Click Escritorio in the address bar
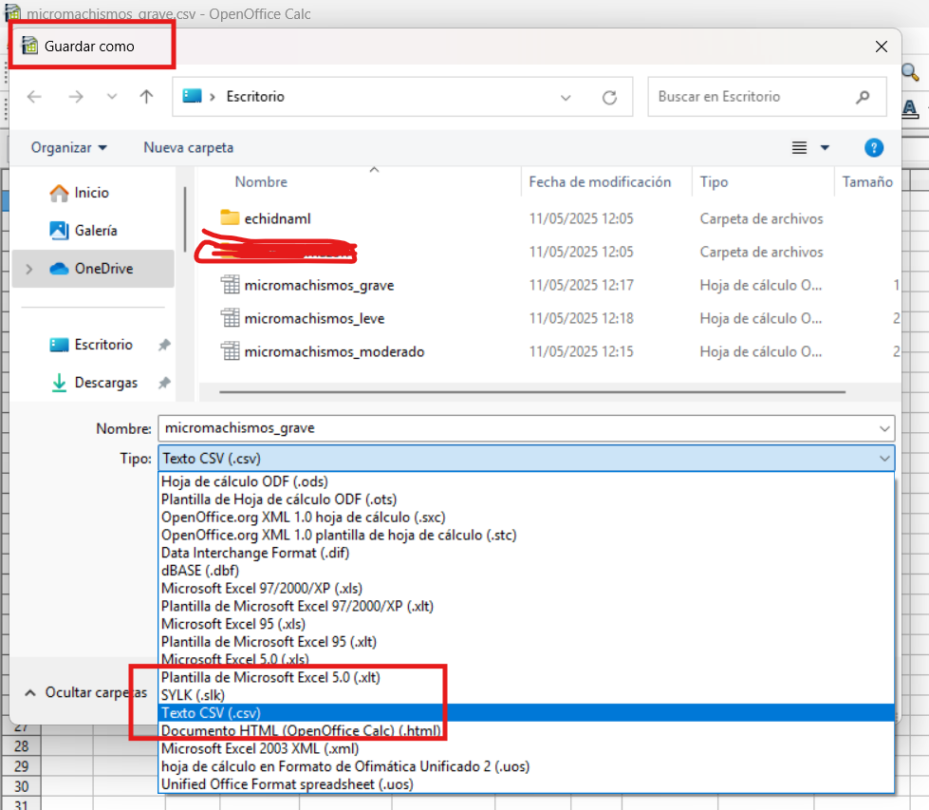Viewport: 929px width, 810px height. 255,97
